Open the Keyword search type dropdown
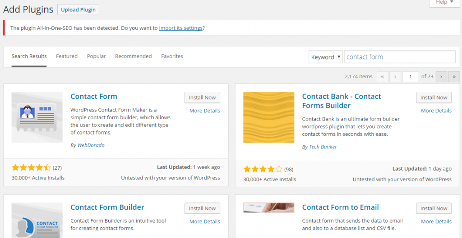Image resolution: width=462 pixels, height=238 pixels. pos(326,57)
